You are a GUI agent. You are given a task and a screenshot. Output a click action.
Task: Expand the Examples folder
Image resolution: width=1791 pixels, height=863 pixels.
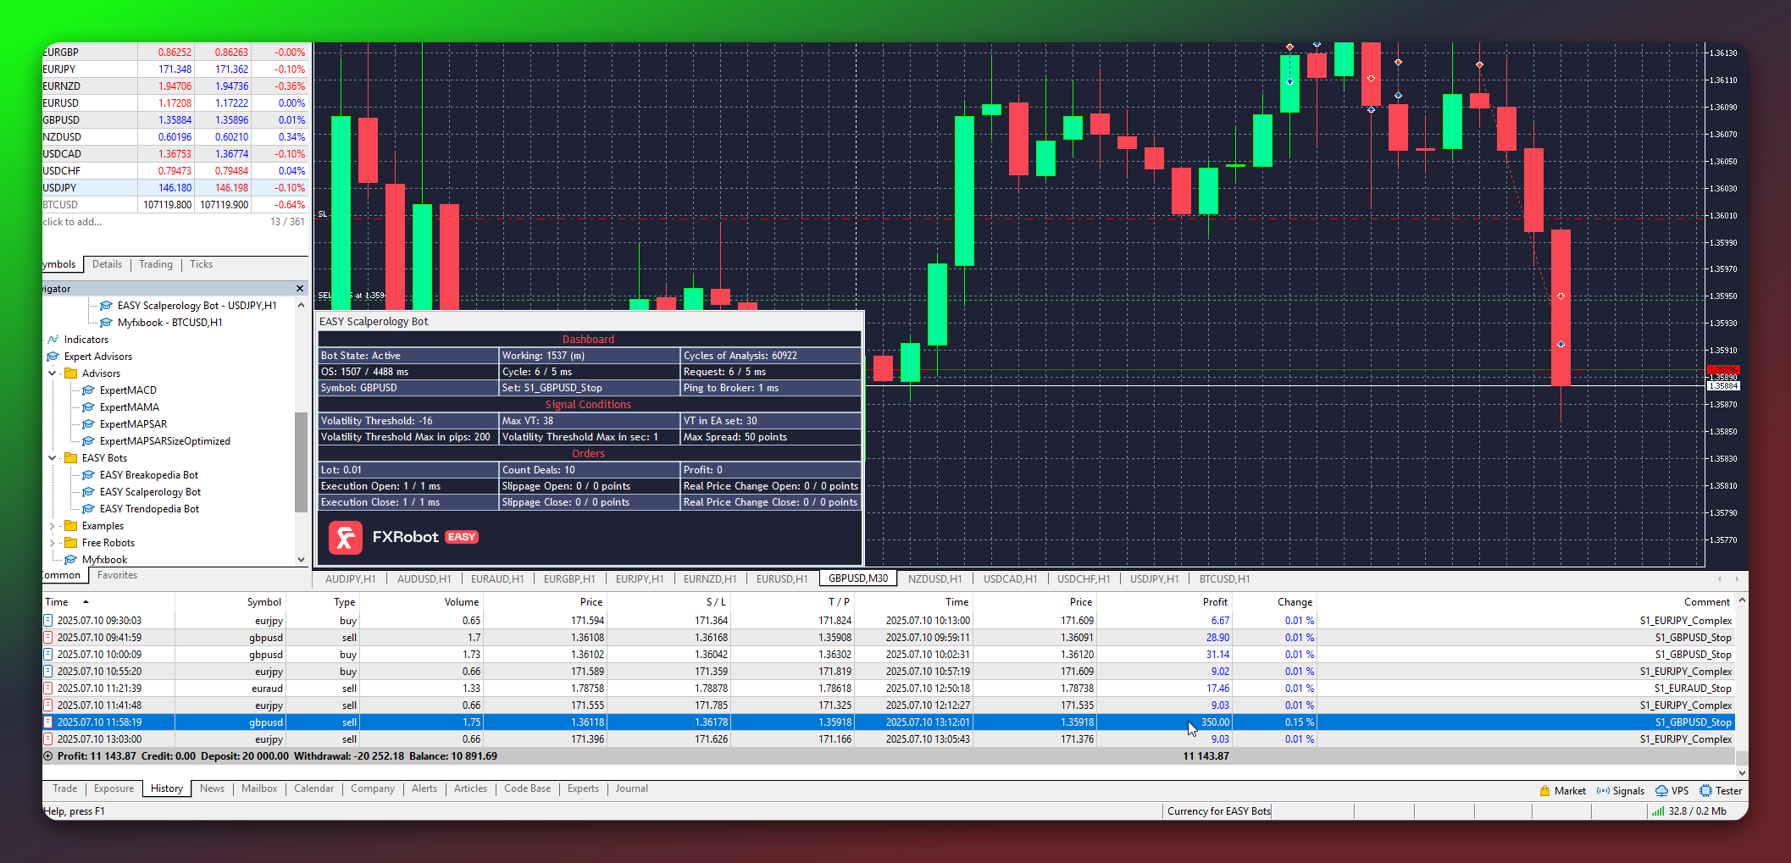pyautogui.click(x=53, y=526)
